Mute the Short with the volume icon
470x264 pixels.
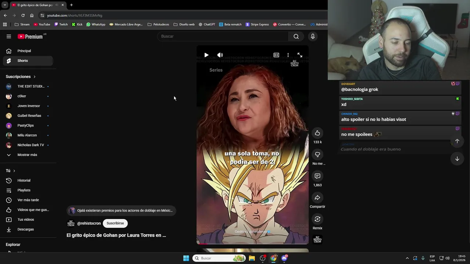(x=220, y=55)
